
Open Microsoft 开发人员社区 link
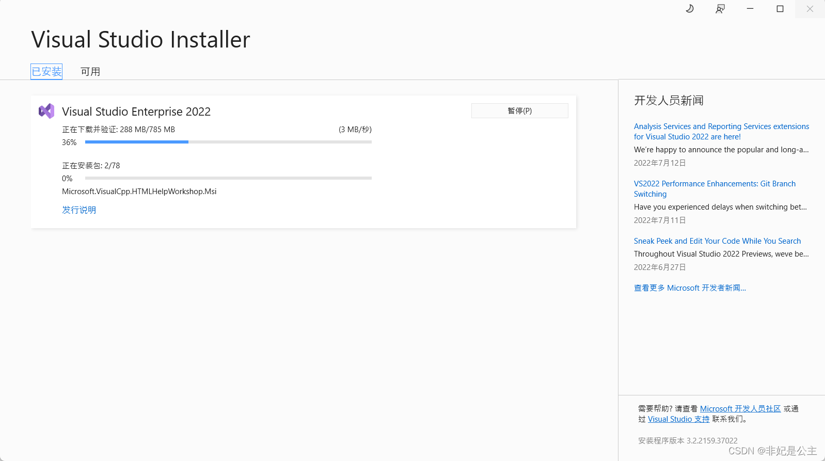(740, 408)
